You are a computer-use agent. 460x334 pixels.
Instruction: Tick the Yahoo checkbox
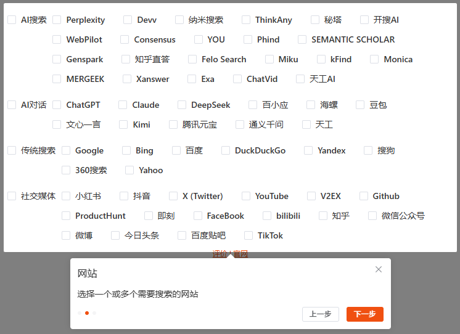pyautogui.click(x=129, y=170)
